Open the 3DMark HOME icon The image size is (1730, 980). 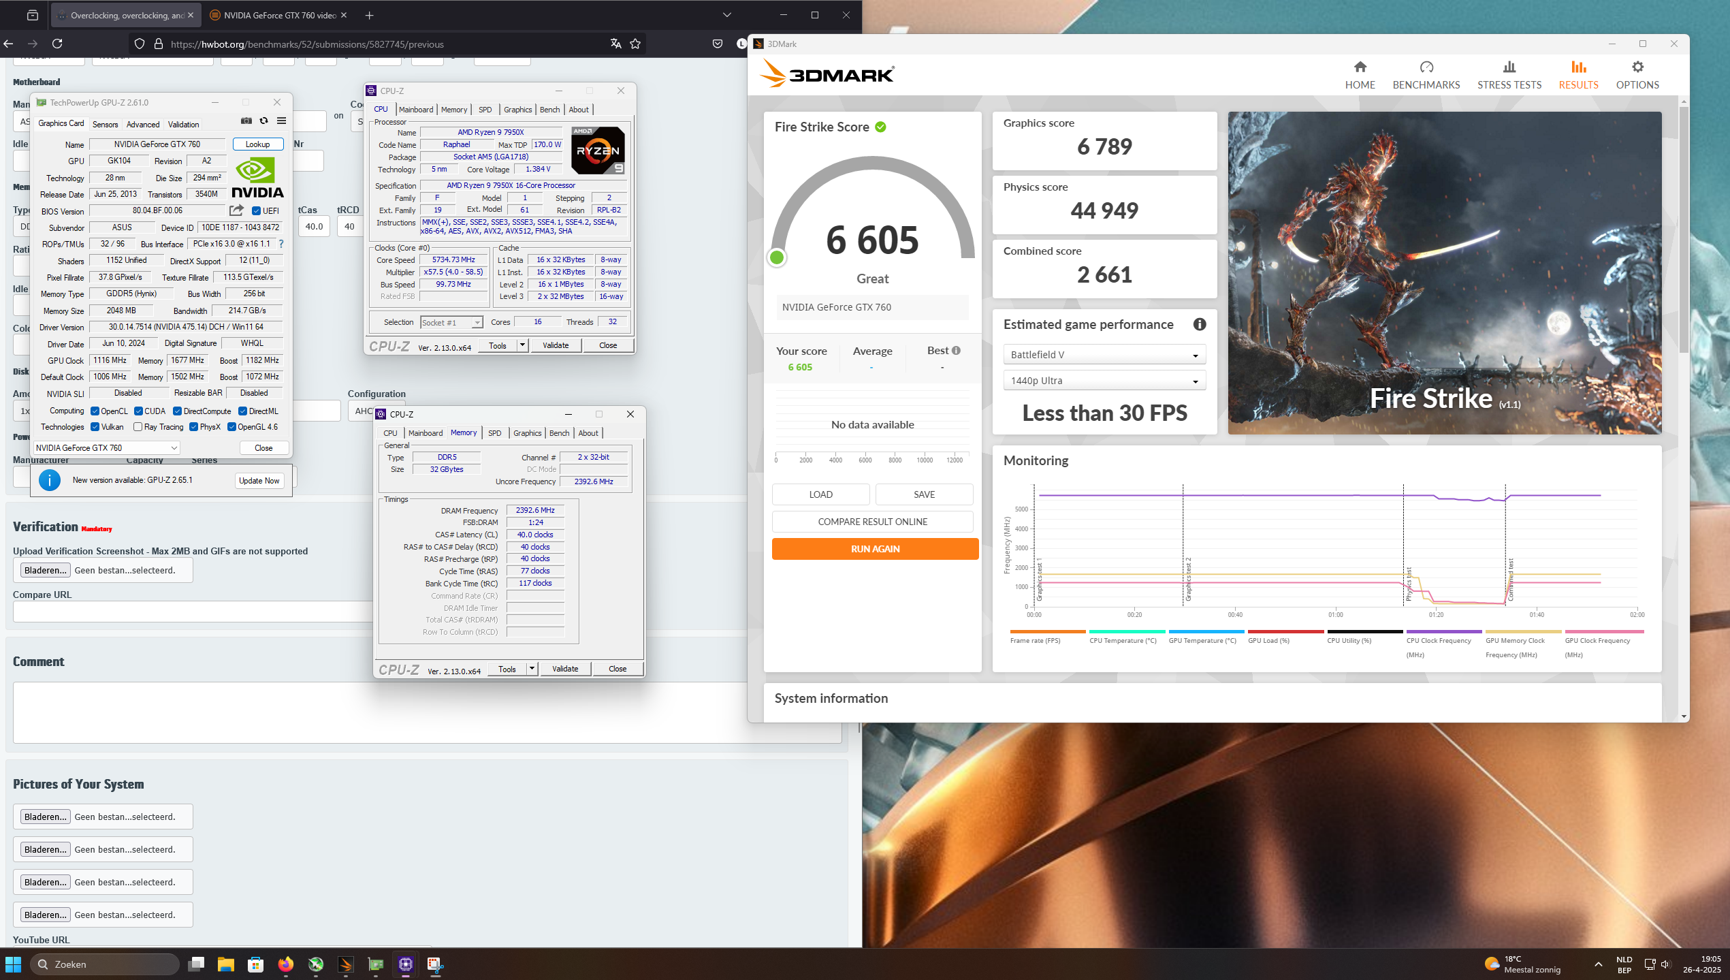point(1360,67)
